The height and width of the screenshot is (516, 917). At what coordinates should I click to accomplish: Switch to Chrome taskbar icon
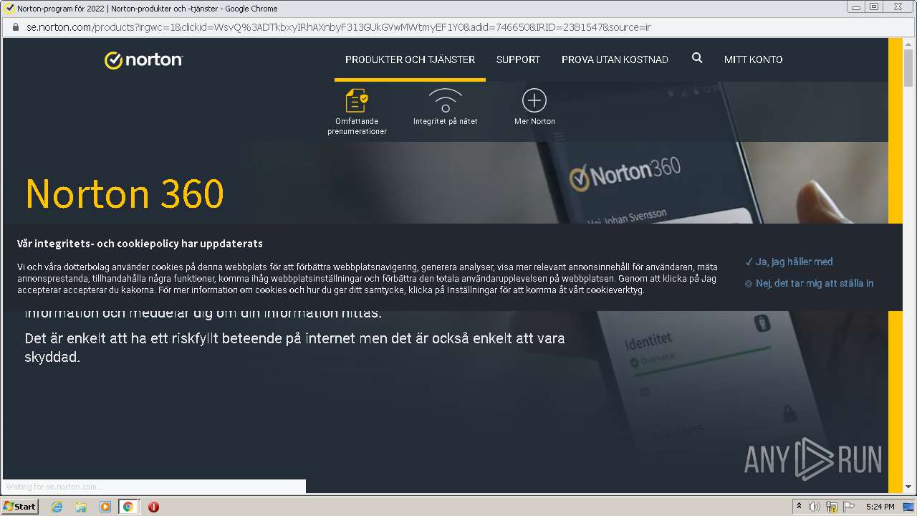point(128,507)
